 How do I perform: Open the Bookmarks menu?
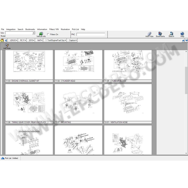click(30, 29)
